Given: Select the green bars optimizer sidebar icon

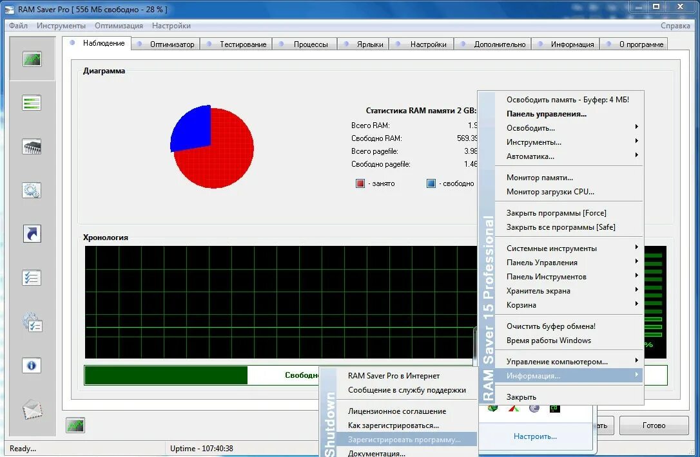Looking at the screenshot, I should 32,103.
